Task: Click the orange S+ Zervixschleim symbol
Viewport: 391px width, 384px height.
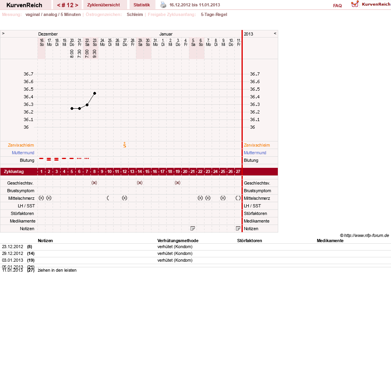Action: 125,145
